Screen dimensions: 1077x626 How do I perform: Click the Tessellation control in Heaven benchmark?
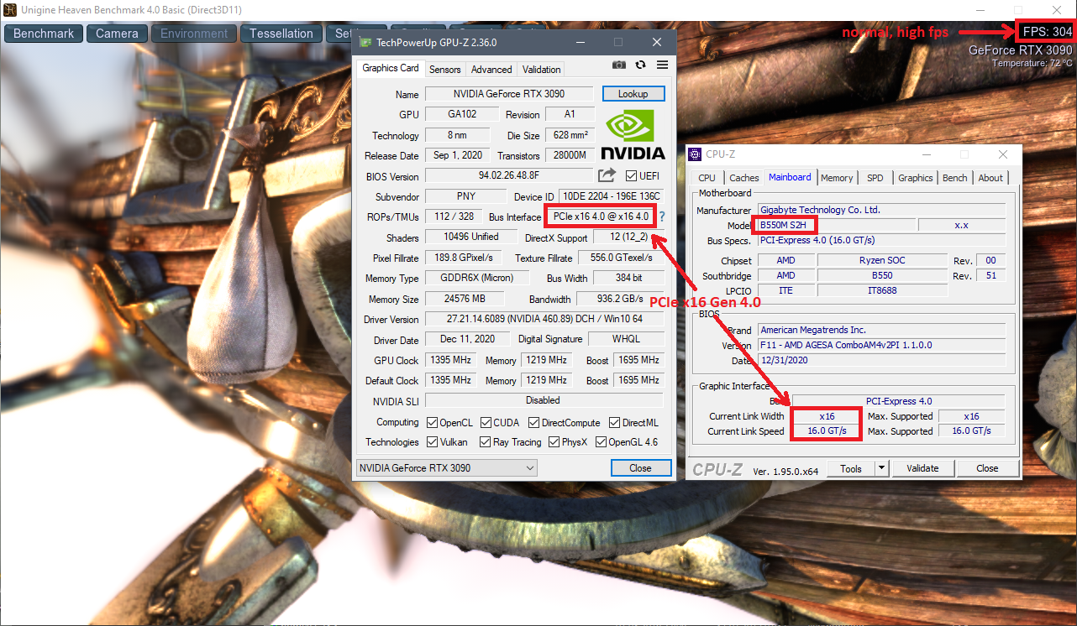281,34
